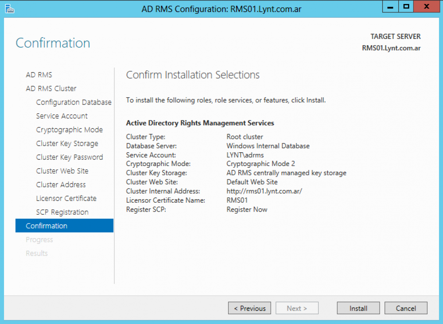The width and height of the screenshot is (443, 324).
Task: Go to the SCP Registration step
Action: tap(62, 212)
